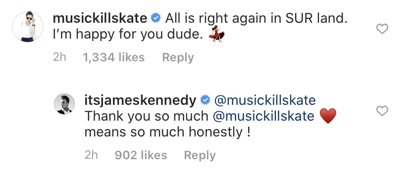The width and height of the screenshot is (410, 178).
Task: View the 1,334 likes on the comment
Action: click(114, 58)
